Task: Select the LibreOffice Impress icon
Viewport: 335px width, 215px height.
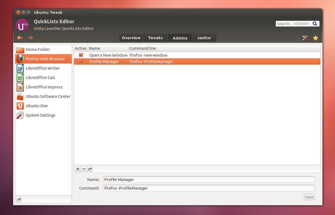Action: point(20,87)
